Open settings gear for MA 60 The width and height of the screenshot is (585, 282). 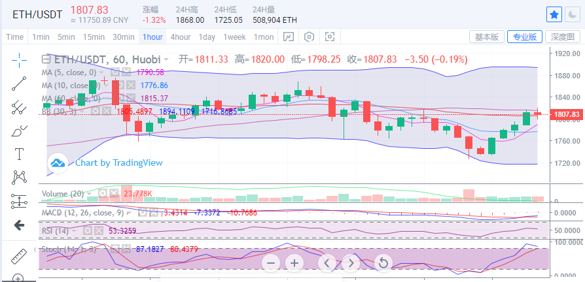click(118, 98)
